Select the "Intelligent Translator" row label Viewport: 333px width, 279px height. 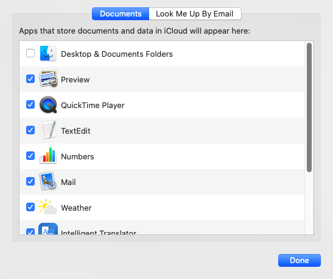pyautogui.click(x=99, y=232)
